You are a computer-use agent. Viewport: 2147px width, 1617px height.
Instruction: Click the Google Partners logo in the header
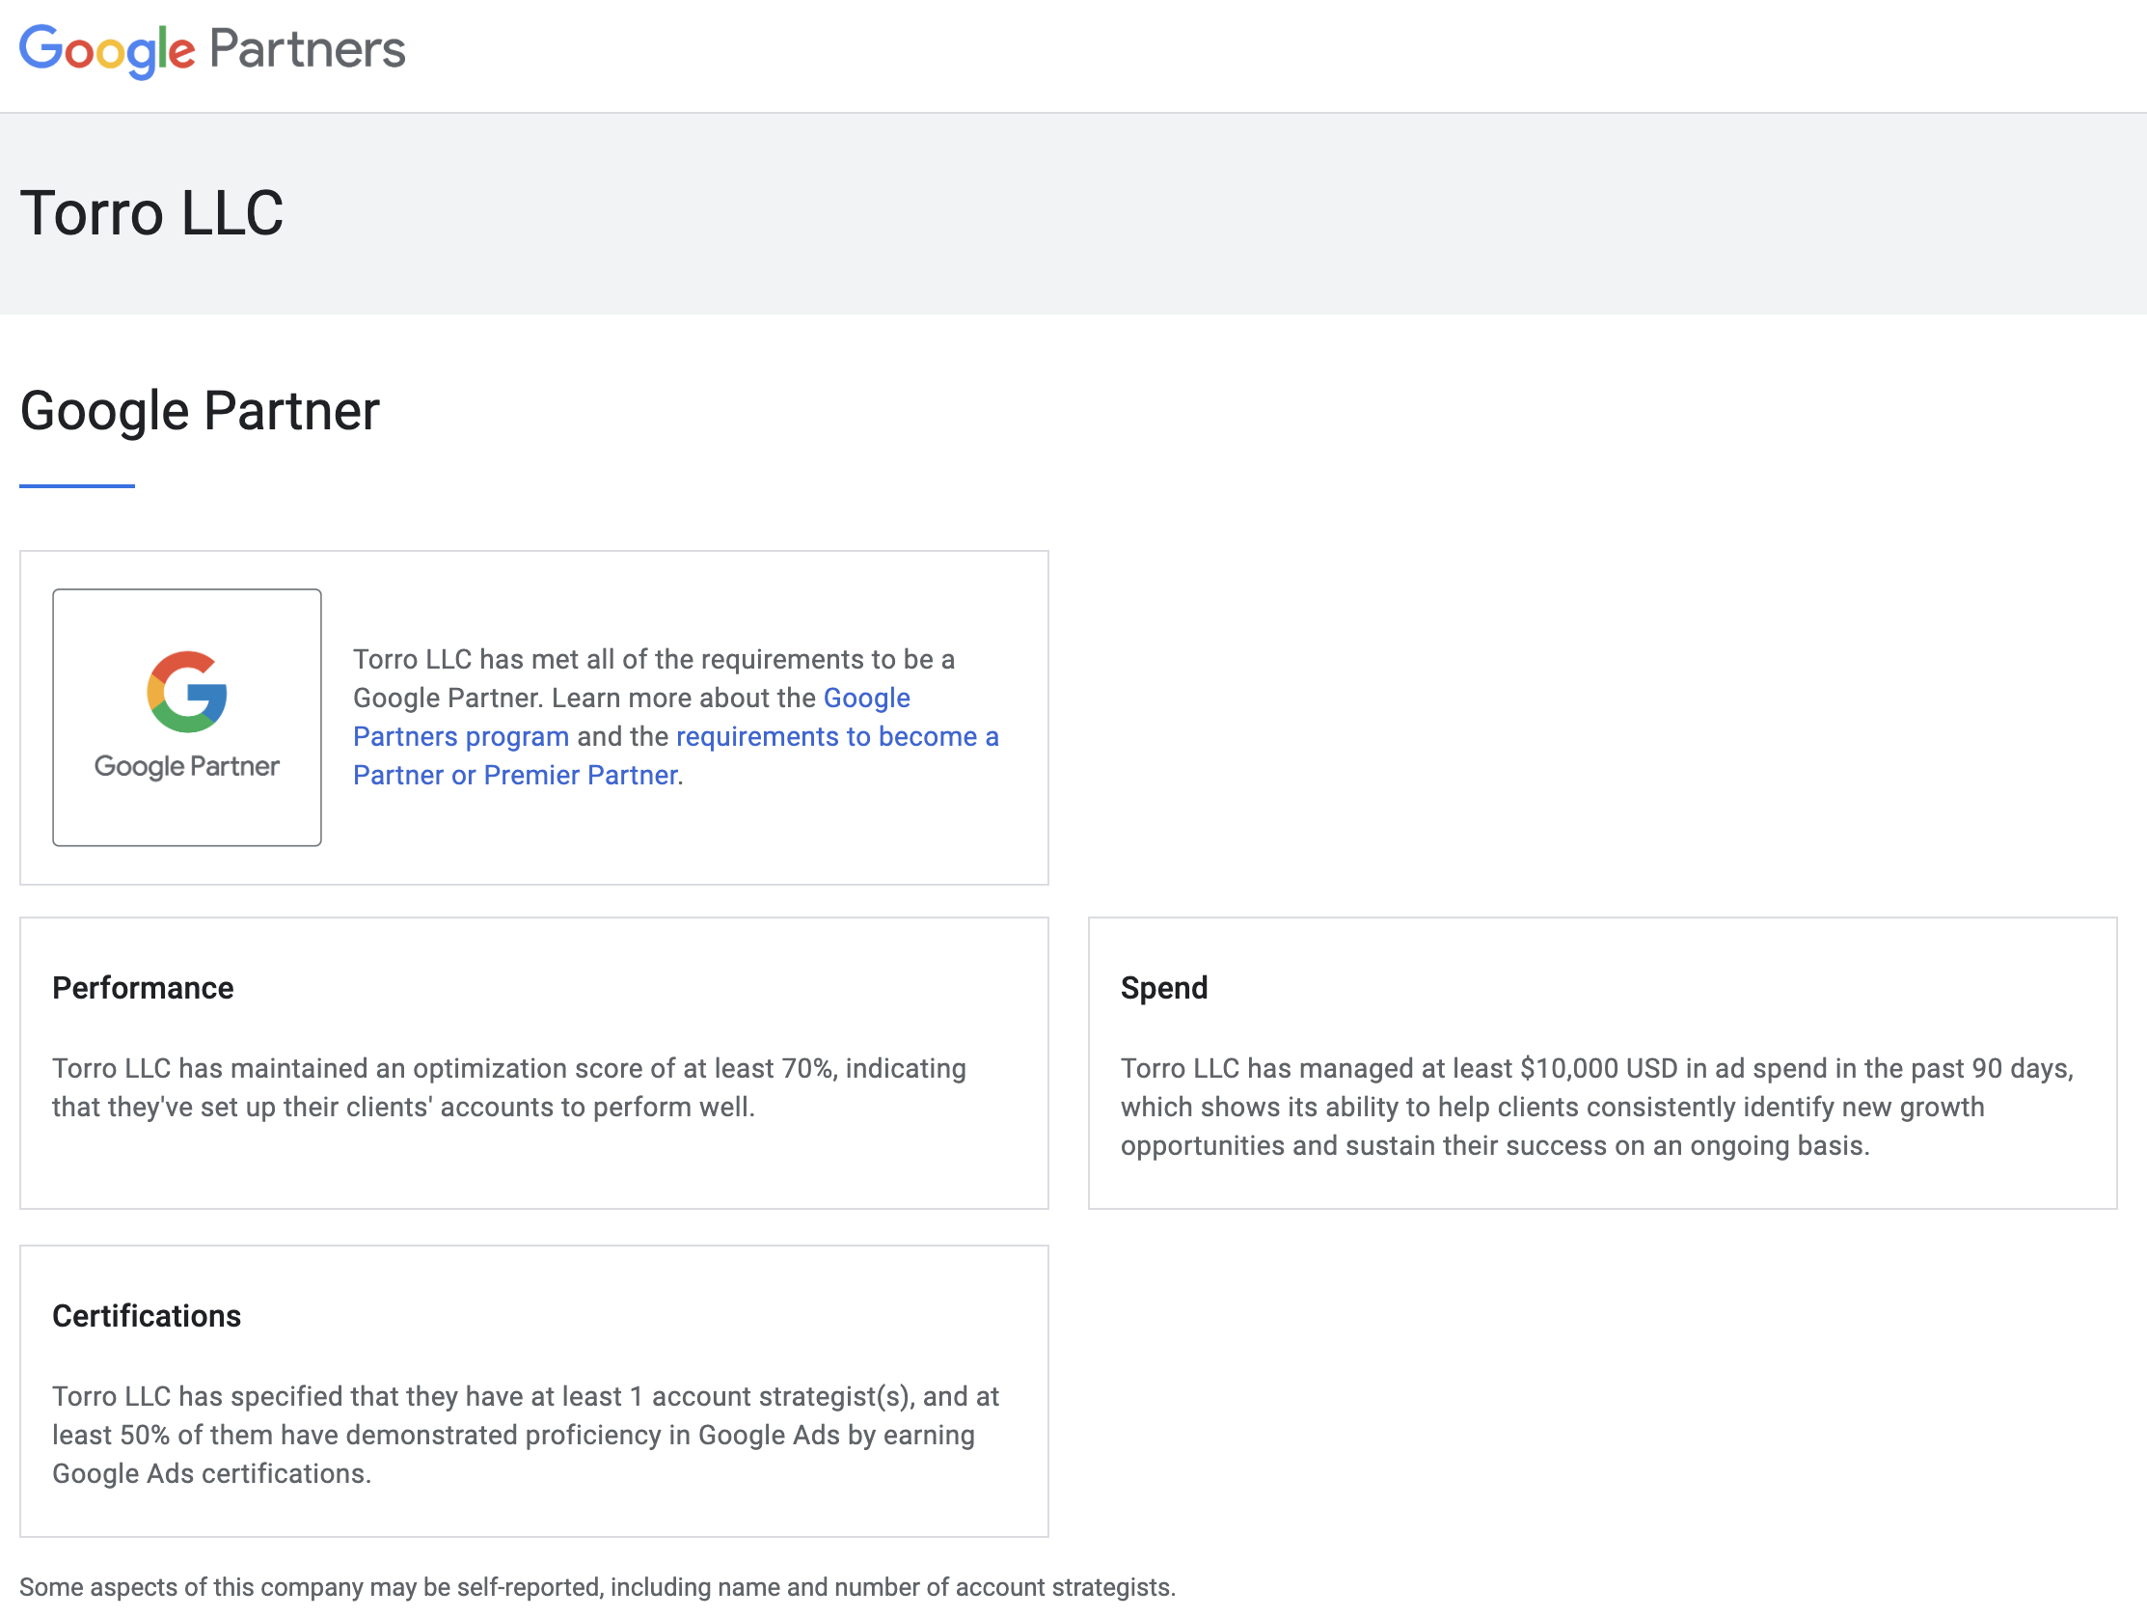211,50
